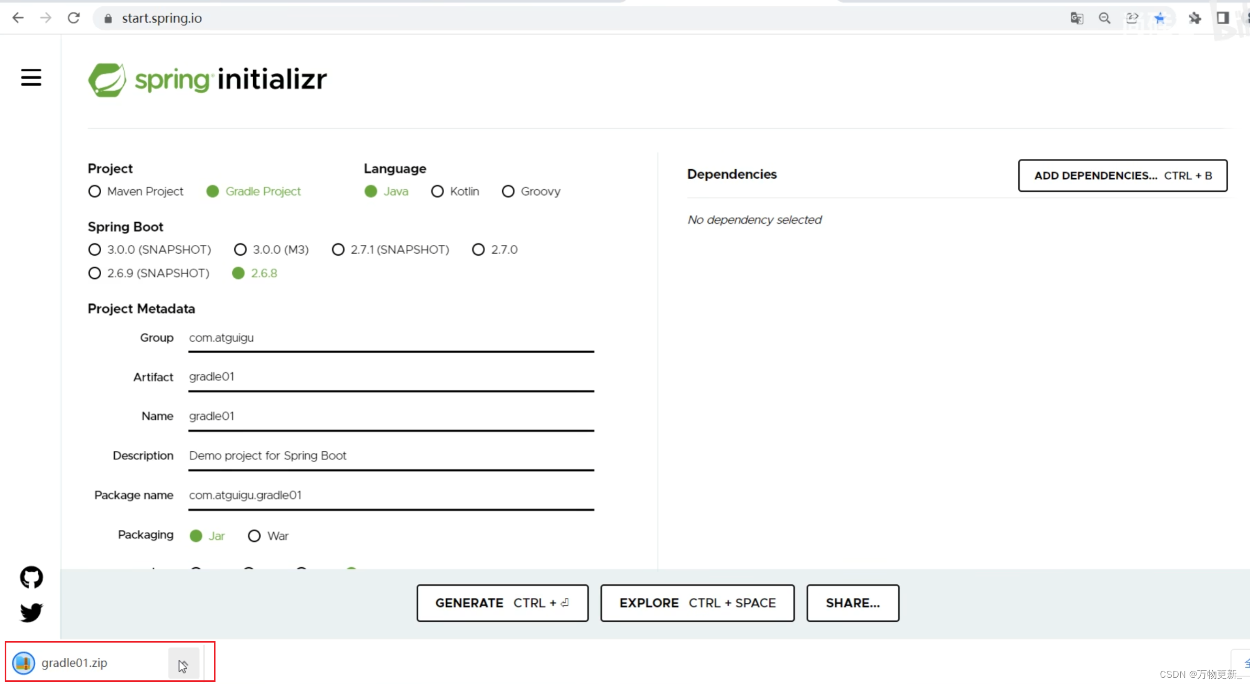The image size is (1250, 684).
Task: Click the Dependencies heading
Action: coord(732,174)
